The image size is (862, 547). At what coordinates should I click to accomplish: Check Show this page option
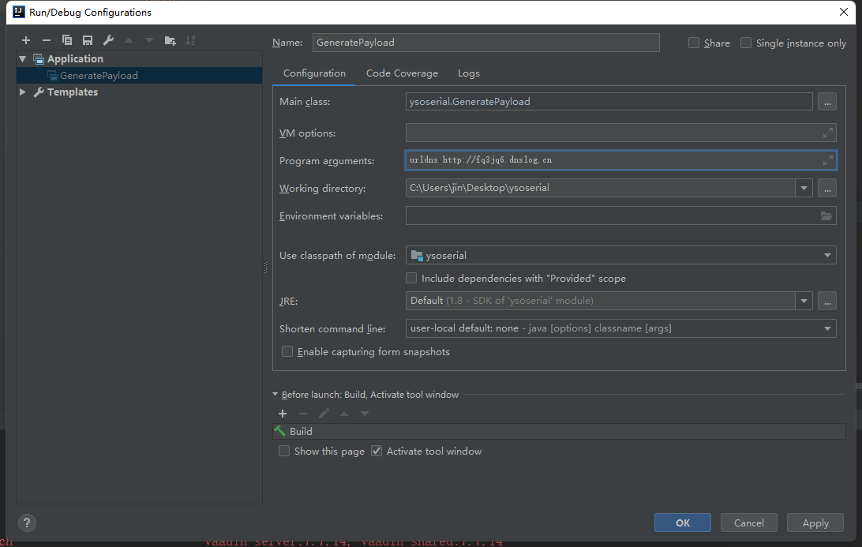click(284, 451)
